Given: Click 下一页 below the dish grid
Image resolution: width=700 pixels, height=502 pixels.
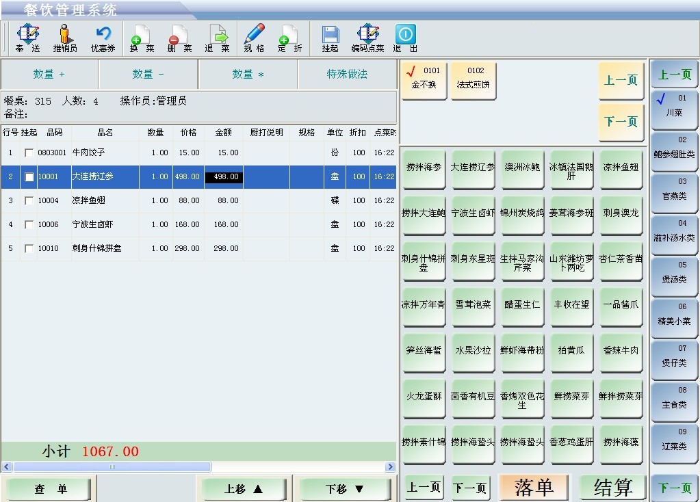Looking at the screenshot, I should click(x=469, y=487).
